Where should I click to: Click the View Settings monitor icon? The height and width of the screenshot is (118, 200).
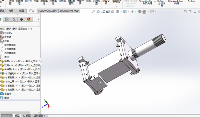click(152, 12)
